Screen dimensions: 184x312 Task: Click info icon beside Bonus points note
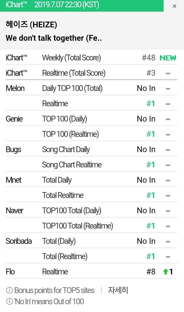tap(9, 290)
